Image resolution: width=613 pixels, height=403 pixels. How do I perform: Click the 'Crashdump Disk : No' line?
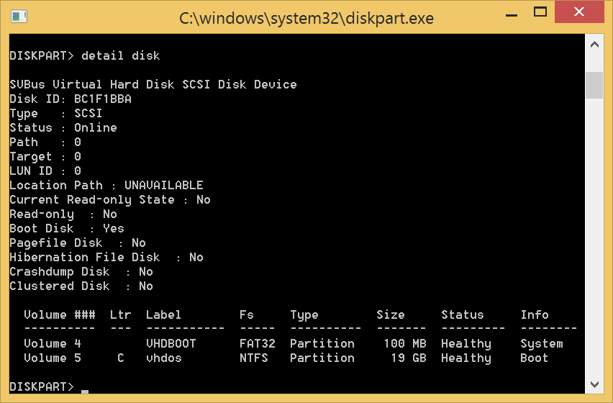pyautogui.click(x=81, y=271)
